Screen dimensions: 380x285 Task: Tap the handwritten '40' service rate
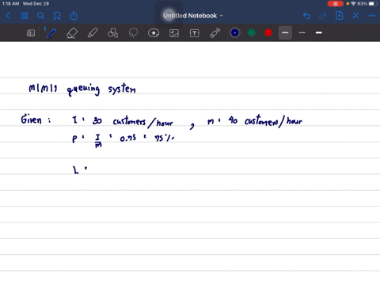tap(233, 120)
